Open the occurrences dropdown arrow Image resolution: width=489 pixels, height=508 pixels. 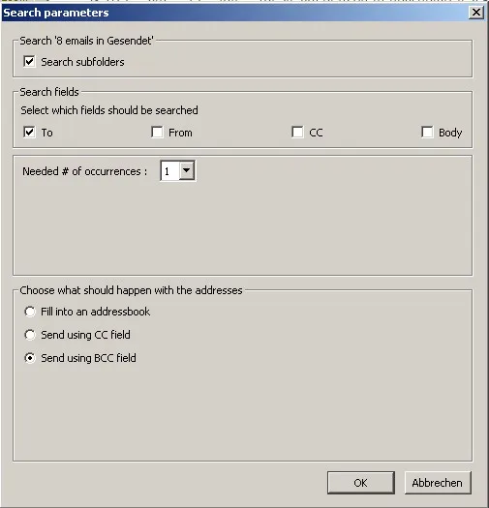point(187,170)
